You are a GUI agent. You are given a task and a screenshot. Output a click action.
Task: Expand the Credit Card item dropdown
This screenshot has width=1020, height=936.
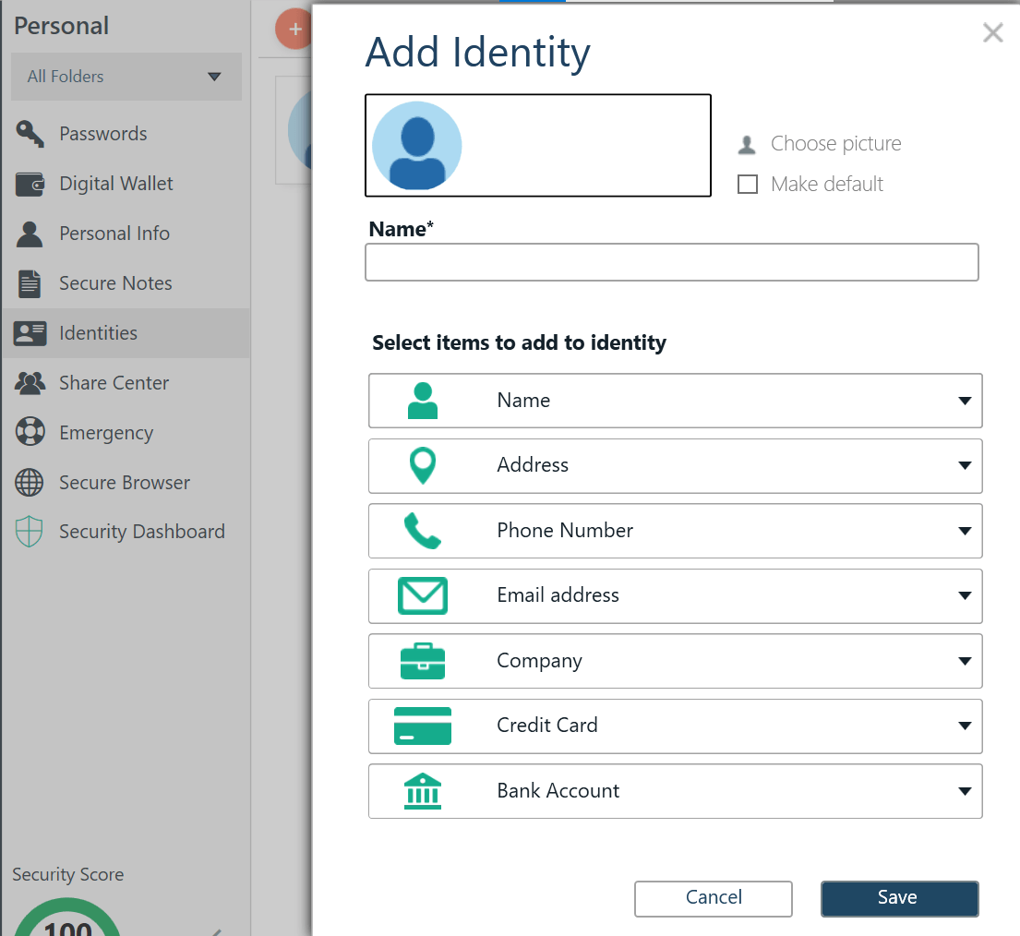coord(964,726)
